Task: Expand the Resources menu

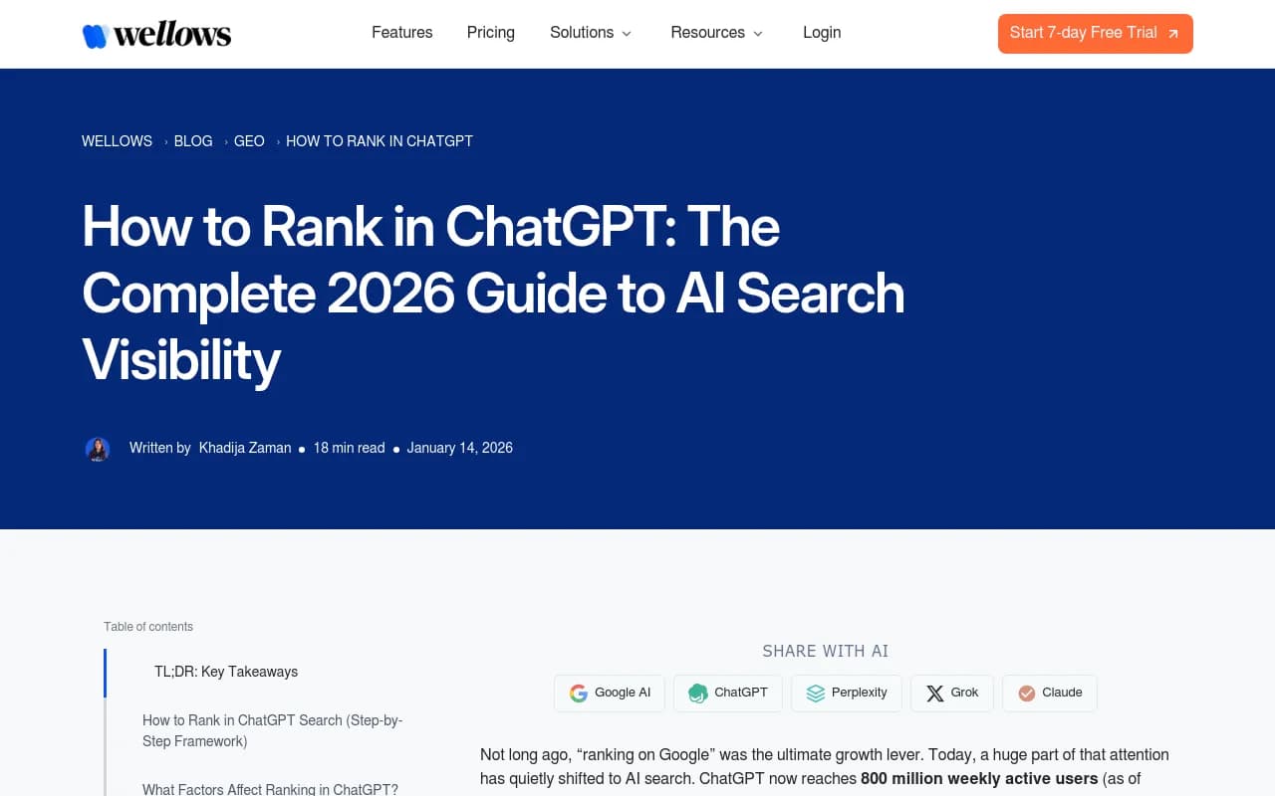Action: point(708,33)
